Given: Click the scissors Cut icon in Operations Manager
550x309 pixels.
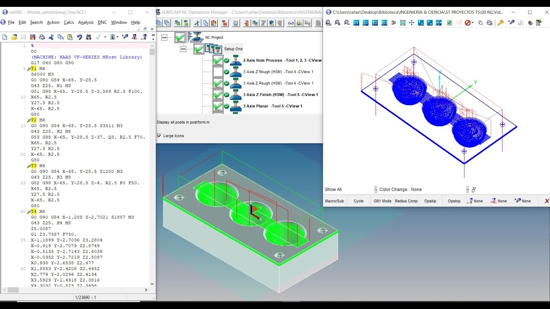Looking at the screenshot, I should coord(197,23).
